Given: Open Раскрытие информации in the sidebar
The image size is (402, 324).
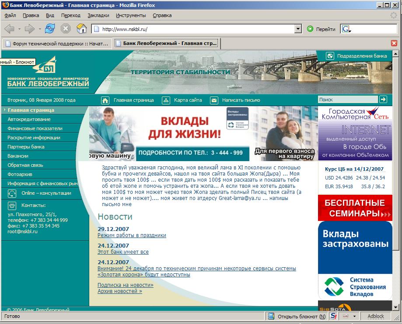Looking at the screenshot, I should click(x=34, y=138).
